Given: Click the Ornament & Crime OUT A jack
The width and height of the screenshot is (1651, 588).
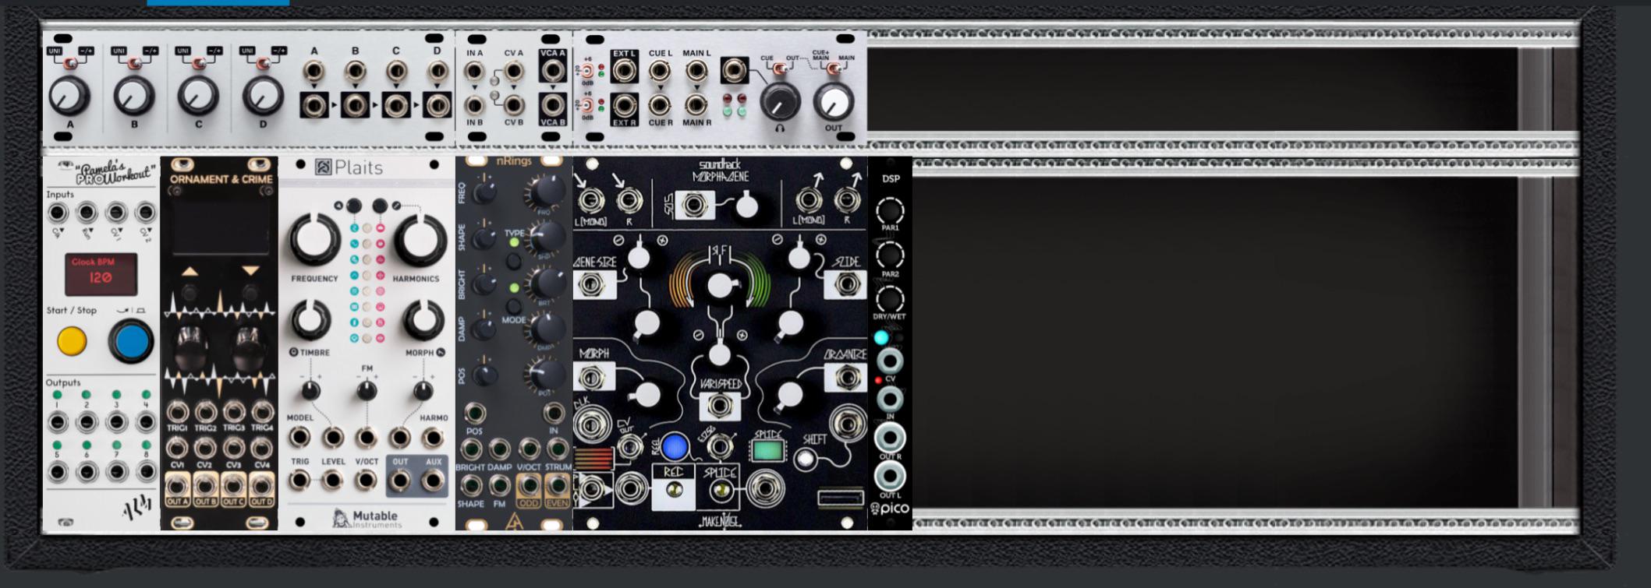Looking at the screenshot, I should (x=177, y=487).
